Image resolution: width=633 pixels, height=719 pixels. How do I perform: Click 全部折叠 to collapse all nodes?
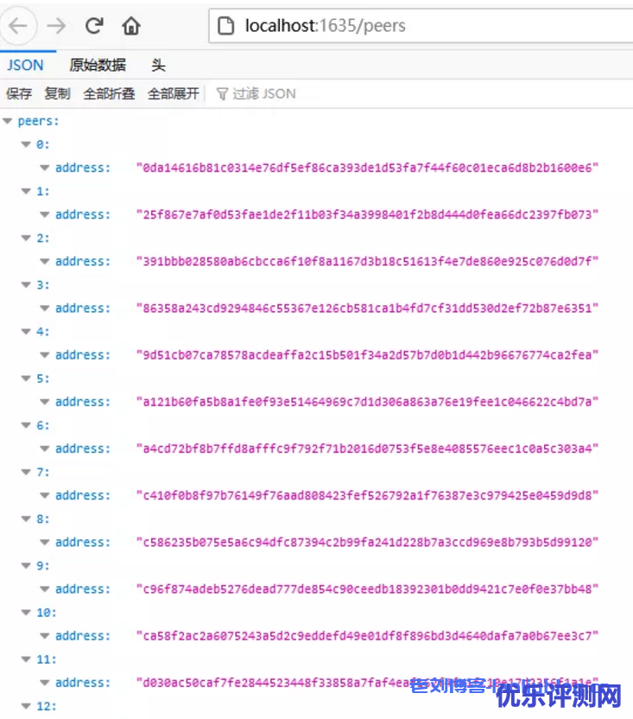click(109, 93)
